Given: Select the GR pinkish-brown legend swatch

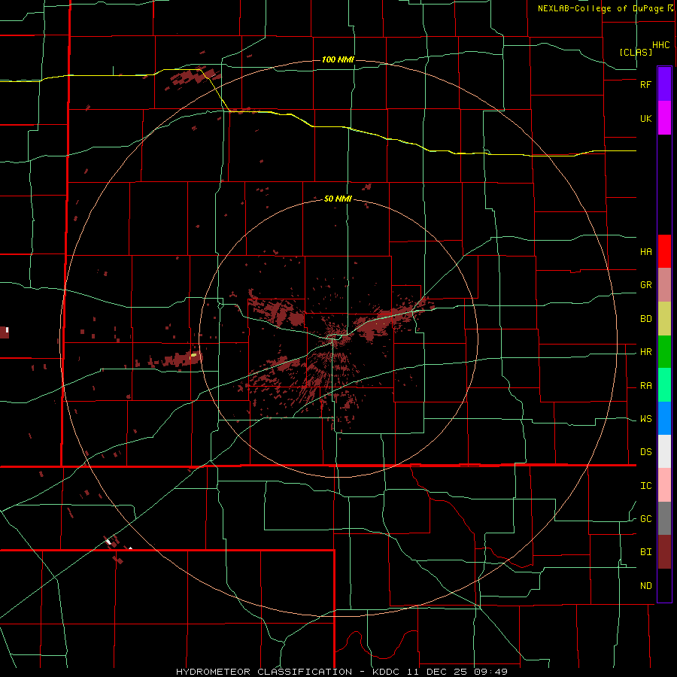Looking at the screenshot, I should [664, 285].
